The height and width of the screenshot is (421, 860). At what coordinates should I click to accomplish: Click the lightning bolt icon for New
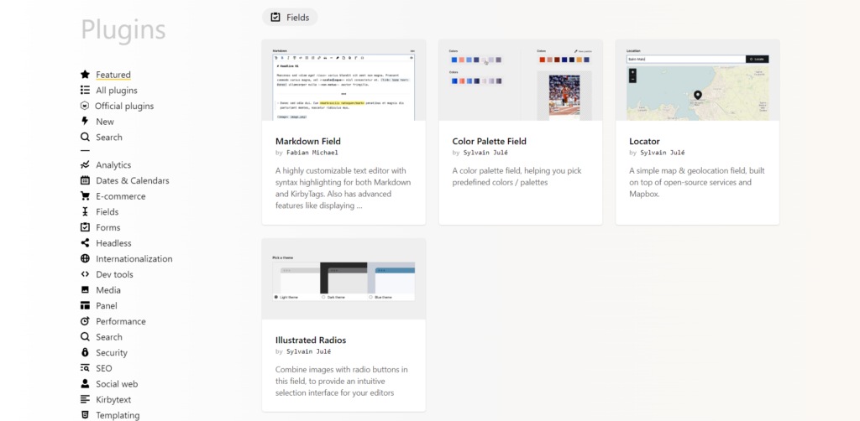(x=85, y=121)
